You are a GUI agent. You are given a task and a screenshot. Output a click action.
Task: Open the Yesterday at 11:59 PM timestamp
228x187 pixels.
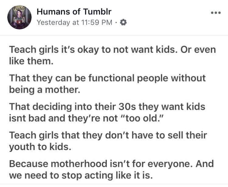(74, 22)
